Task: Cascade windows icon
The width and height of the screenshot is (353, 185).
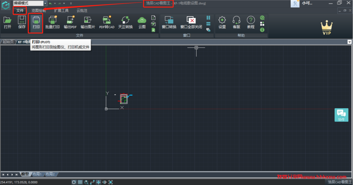Action: (208, 30)
